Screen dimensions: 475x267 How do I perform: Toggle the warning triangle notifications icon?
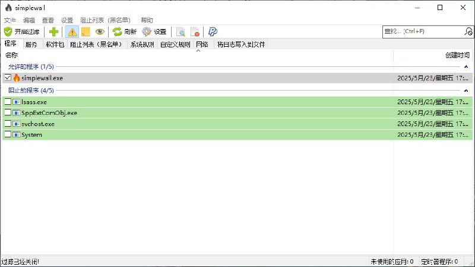71,32
